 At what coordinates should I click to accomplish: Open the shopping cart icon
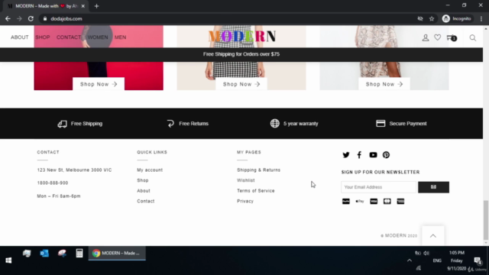click(x=452, y=37)
